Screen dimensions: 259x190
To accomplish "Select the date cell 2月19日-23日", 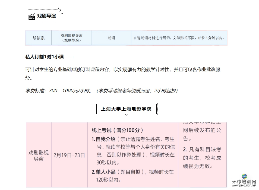I will (x=69, y=155).
